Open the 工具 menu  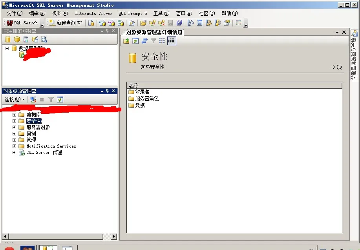click(x=161, y=14)
